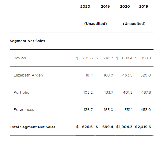This screenshot has width=158, height=141.
Task: Select the Total Segment Net Sales label
Action: (x=32, y=127)
